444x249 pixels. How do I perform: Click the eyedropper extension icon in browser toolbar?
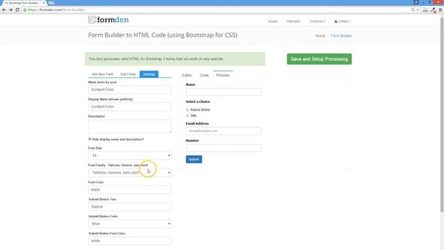click(x=433, y=10)
